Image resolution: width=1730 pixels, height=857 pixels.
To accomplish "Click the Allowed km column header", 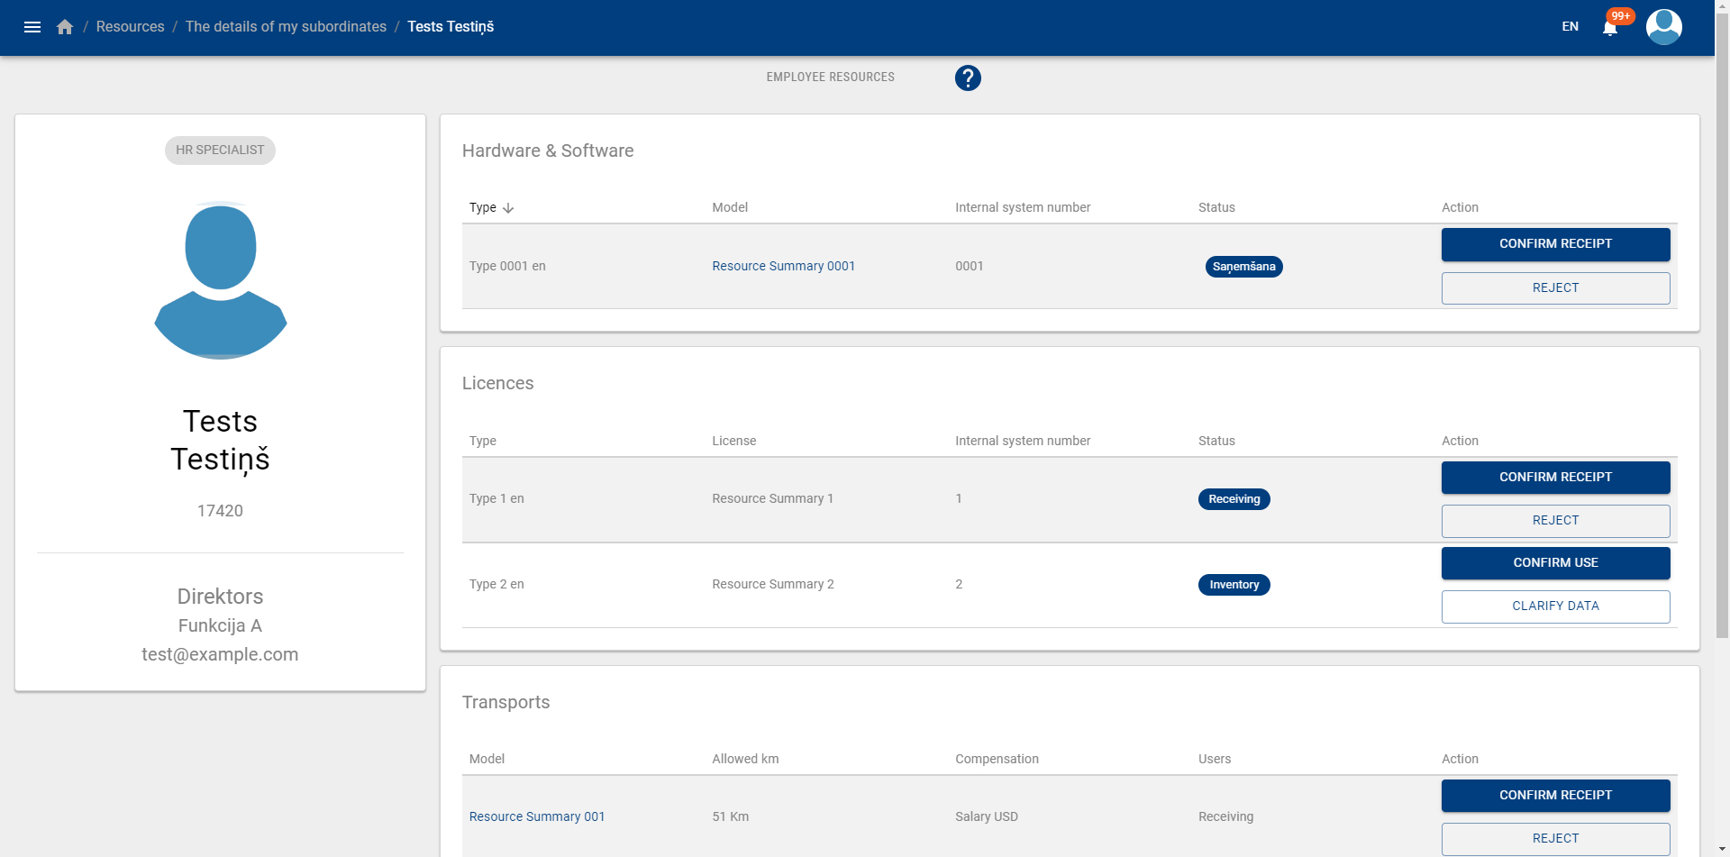I will click(745, 760).
